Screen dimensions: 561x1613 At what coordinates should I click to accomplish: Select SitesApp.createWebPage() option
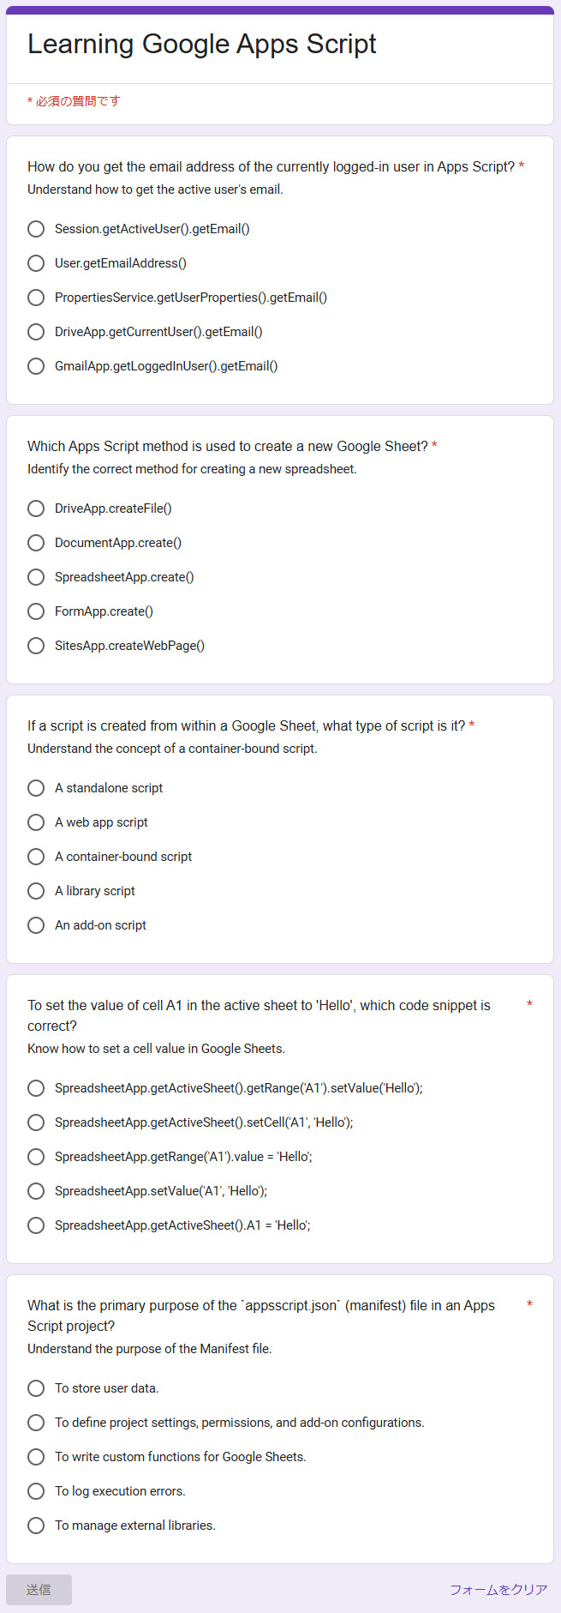(36, 646)
